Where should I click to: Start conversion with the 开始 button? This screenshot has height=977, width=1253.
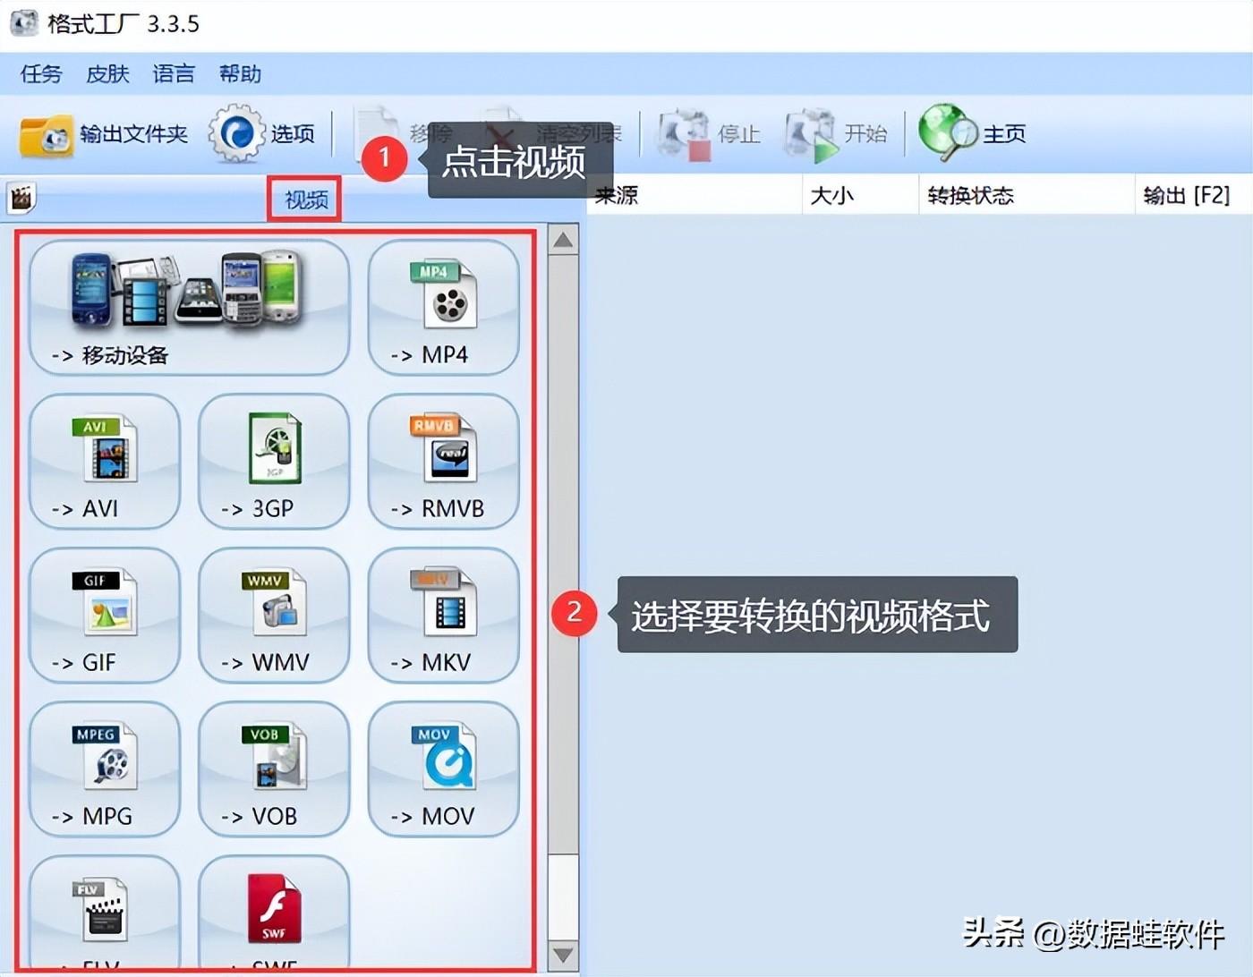(x=836, y=134)
